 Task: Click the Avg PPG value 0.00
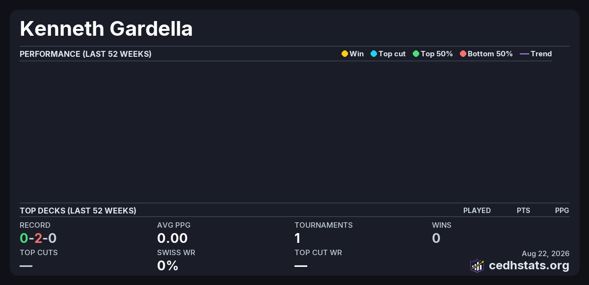click(172, 238)
